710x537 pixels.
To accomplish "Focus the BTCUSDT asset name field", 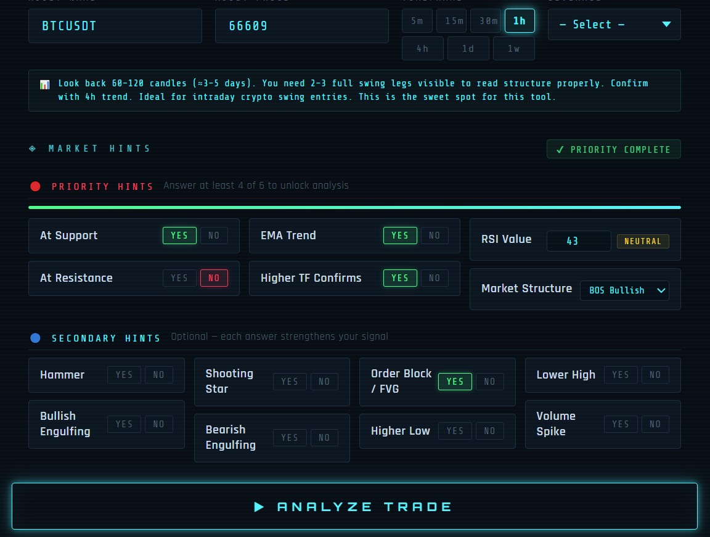I will [x=115, y=26].
